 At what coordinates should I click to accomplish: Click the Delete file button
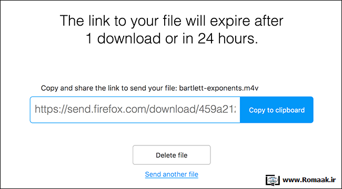coord(172,155)
